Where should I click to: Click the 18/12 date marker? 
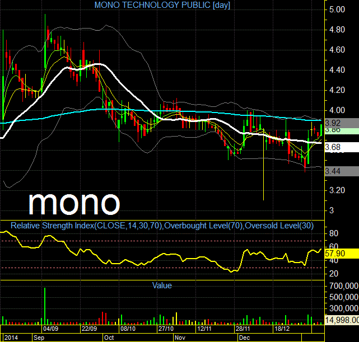(282, 329)
